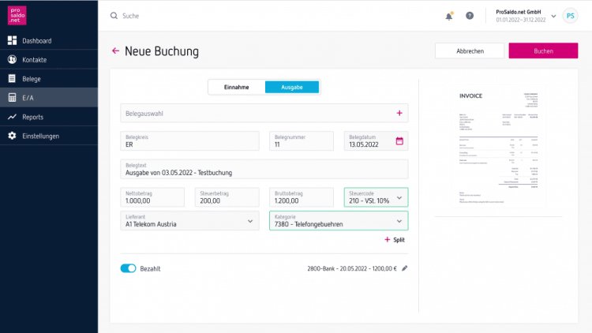The height and width of the screenshot is (333, 592).
Task: Click the Abbrechen button
Action: 470,51
